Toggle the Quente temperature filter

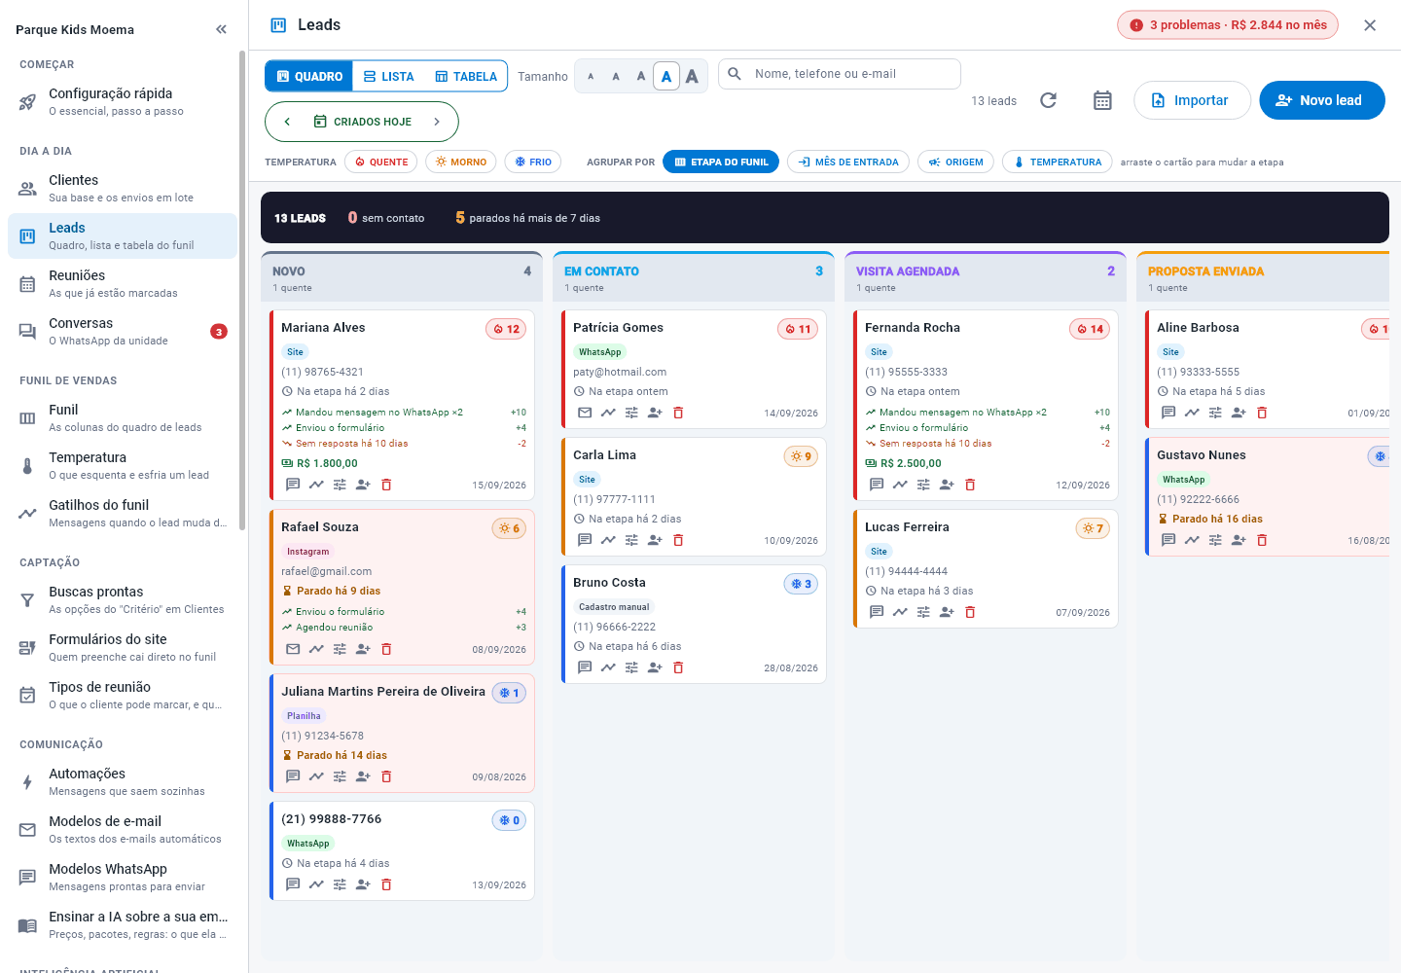pyautogui.click(x=381, y=162)
